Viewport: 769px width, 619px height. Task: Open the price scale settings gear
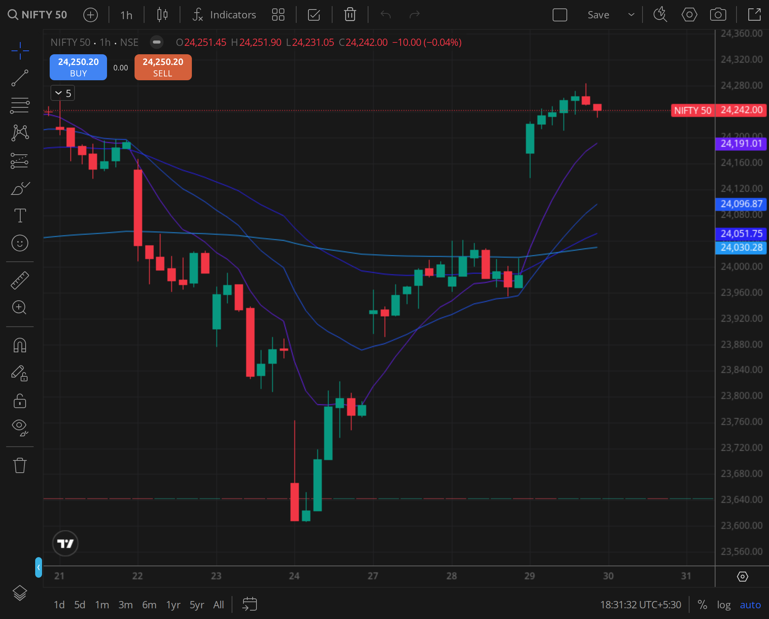tap(742, 576)
